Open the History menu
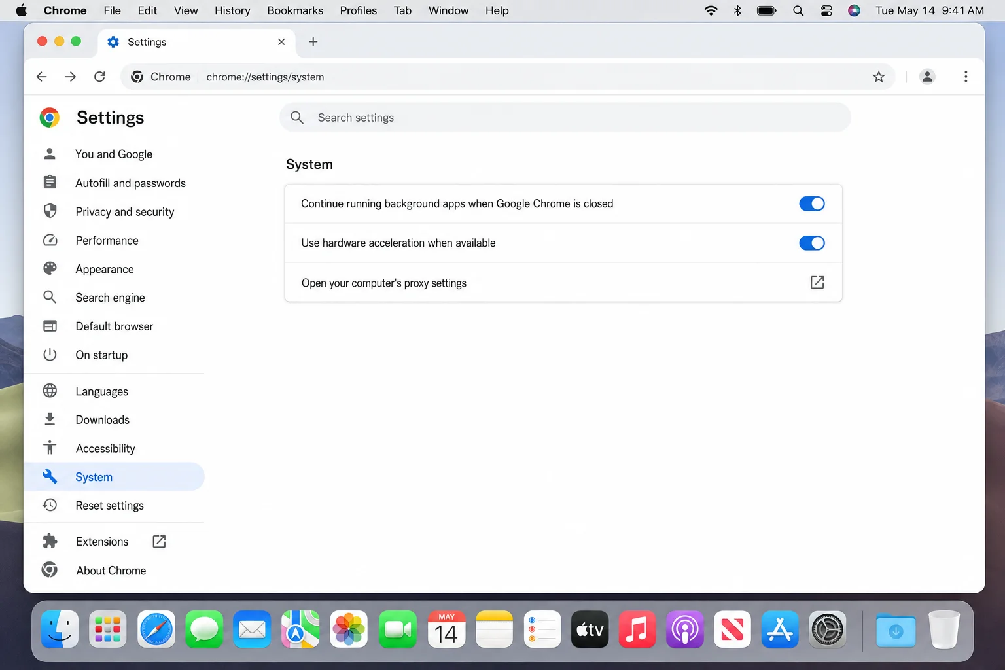Screen dimensions: 1005x670 pos(232,10)
